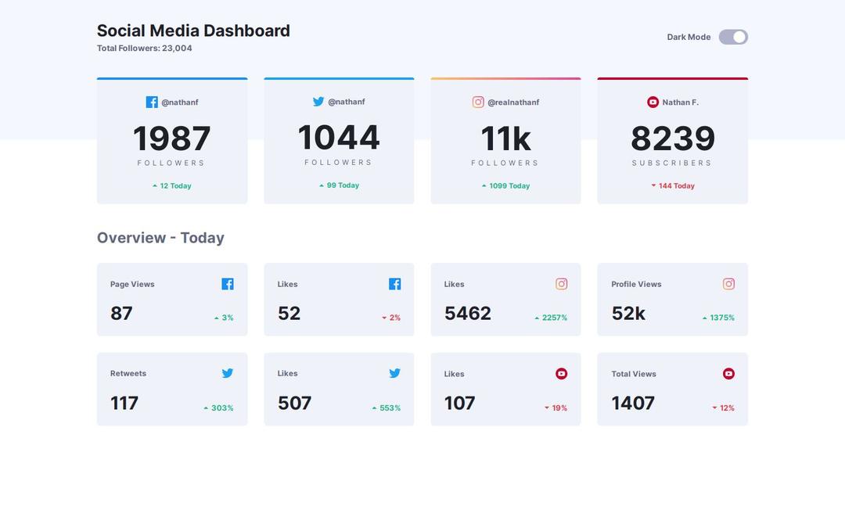Viewport: 845px width, 528px height.
Task: Click the 12 Today indicator on Facebook card
Action: (x=172, y=185)
